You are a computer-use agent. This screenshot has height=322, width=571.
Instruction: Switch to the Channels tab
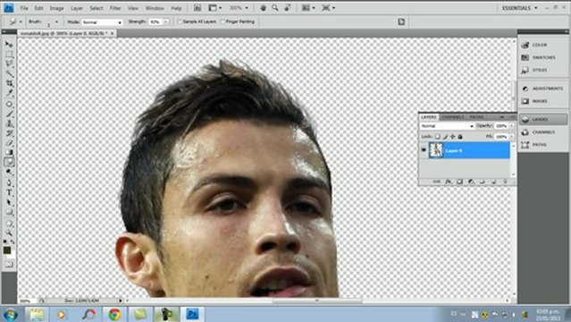pos(453,117)
